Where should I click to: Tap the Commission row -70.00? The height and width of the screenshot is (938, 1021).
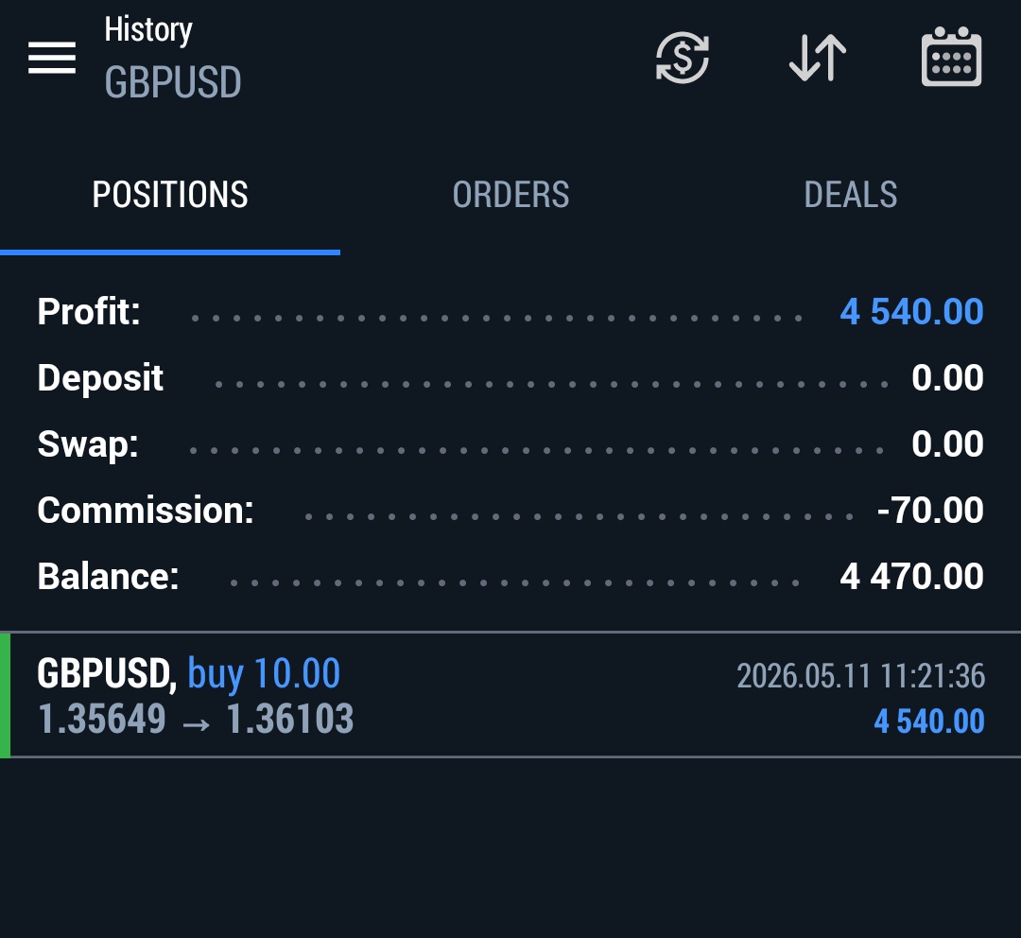510,510
